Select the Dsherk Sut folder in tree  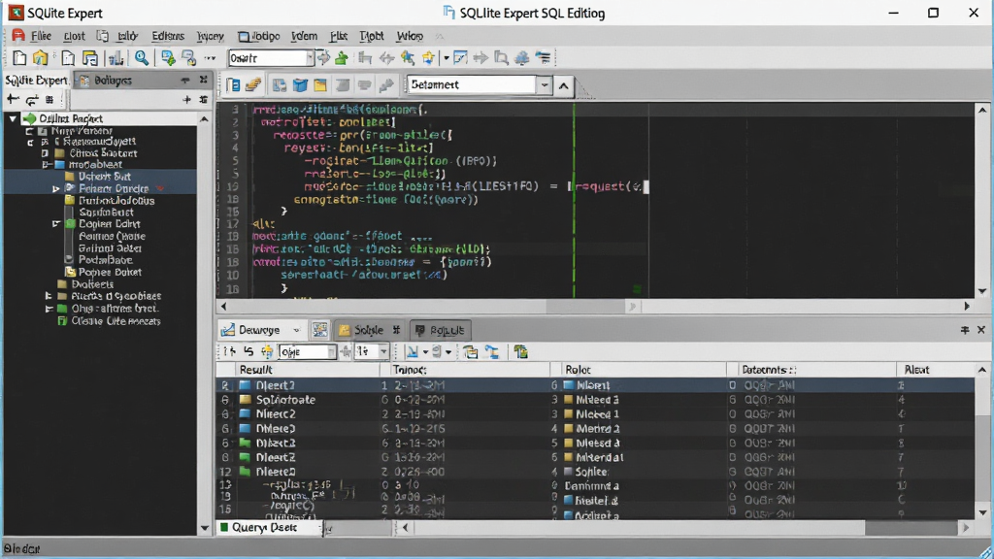tap(105, 177)
